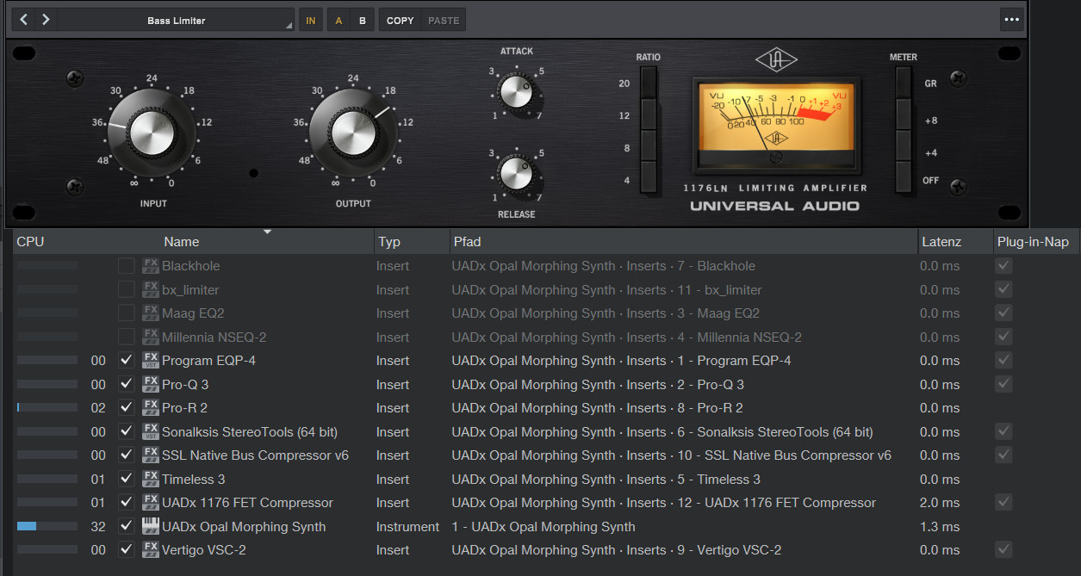1081x576 pixels.
Task: Go to the next preset arrow
Action: [x=46, y=20]
